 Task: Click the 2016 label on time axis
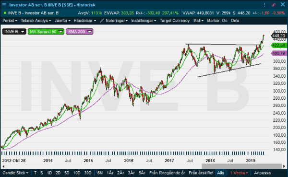point(129,161)
